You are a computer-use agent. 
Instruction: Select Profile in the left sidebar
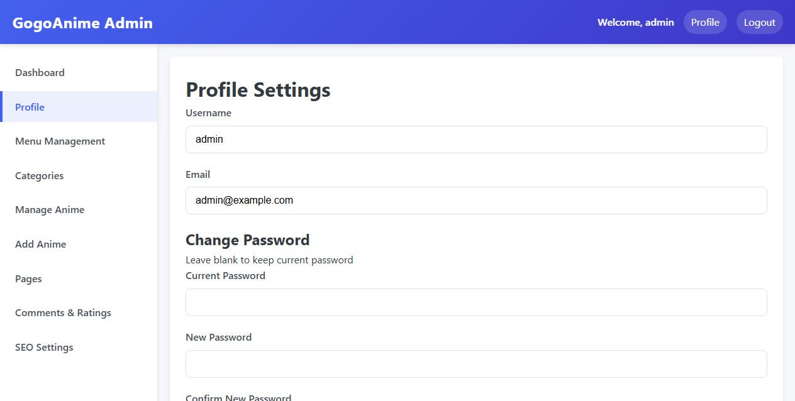[30, 107]
